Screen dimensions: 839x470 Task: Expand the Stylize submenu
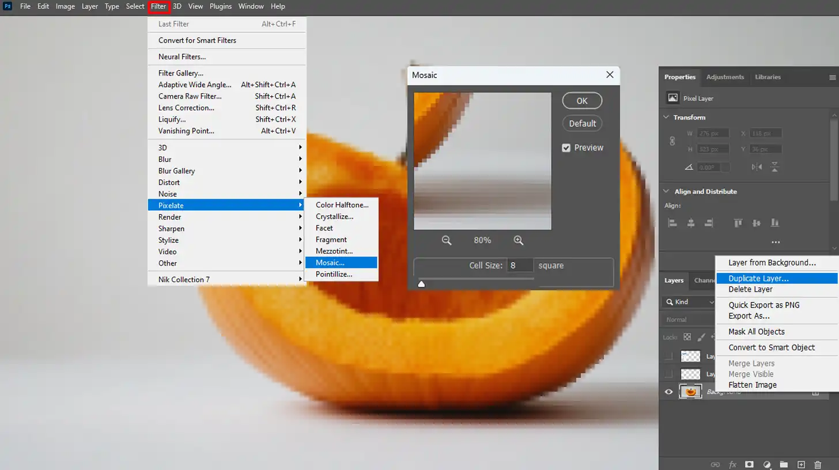[227, 240]
